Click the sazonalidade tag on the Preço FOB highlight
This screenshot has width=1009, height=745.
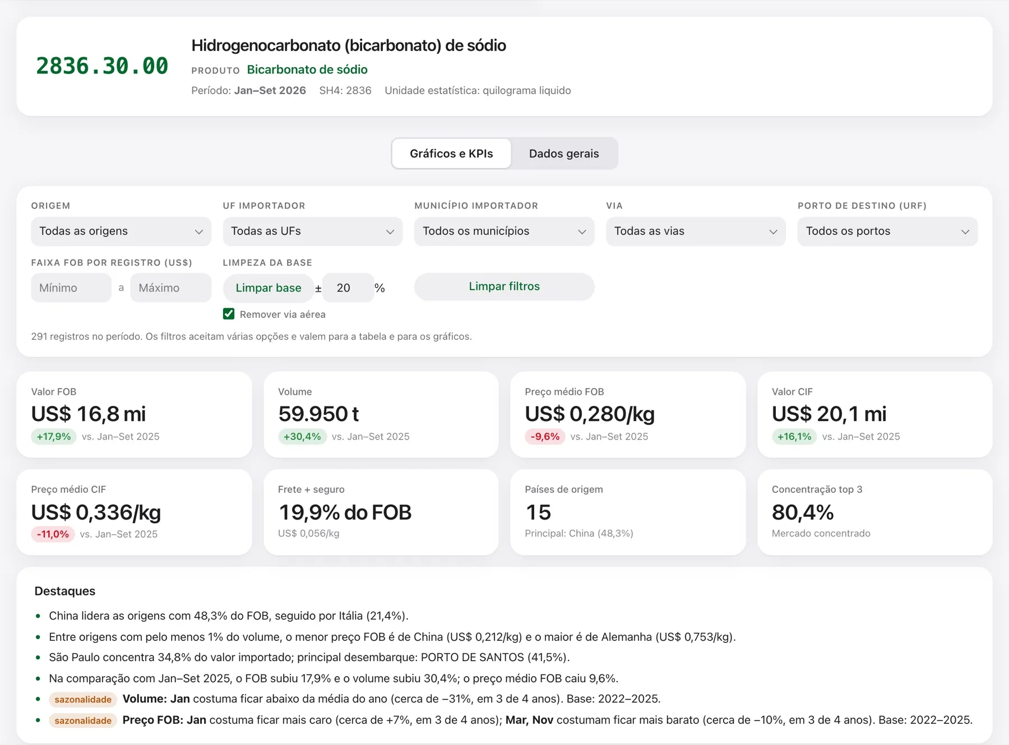[x=83, y=721]
